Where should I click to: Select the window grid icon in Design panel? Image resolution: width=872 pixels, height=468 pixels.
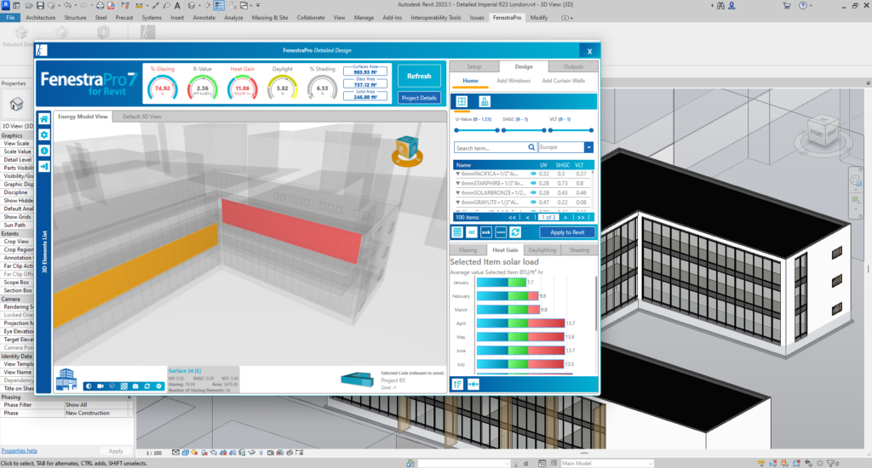click(462, 101)
